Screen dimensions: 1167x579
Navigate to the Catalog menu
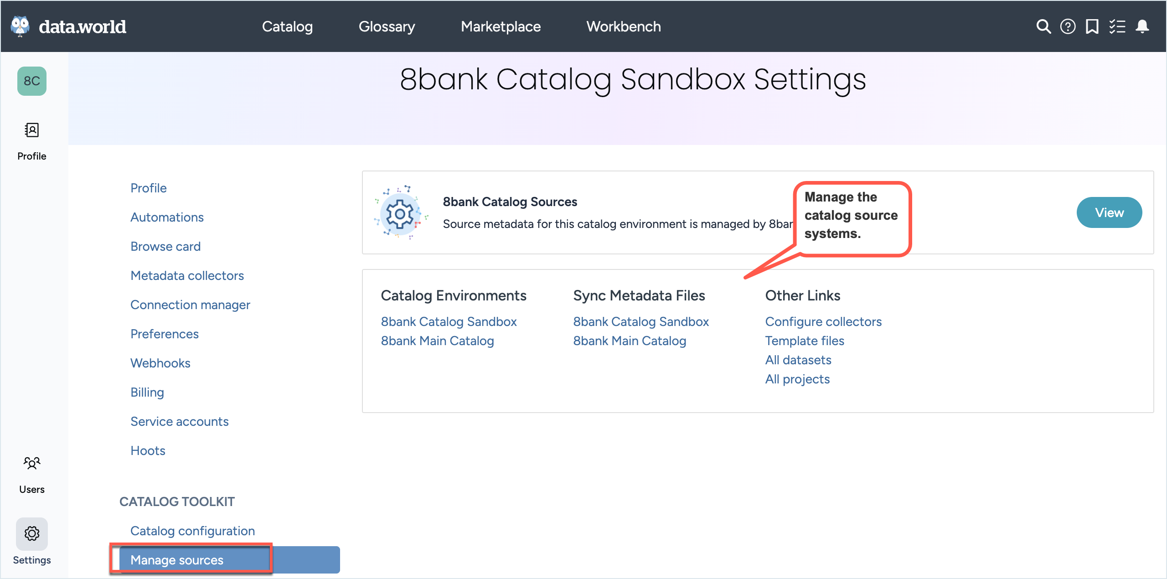287,26
